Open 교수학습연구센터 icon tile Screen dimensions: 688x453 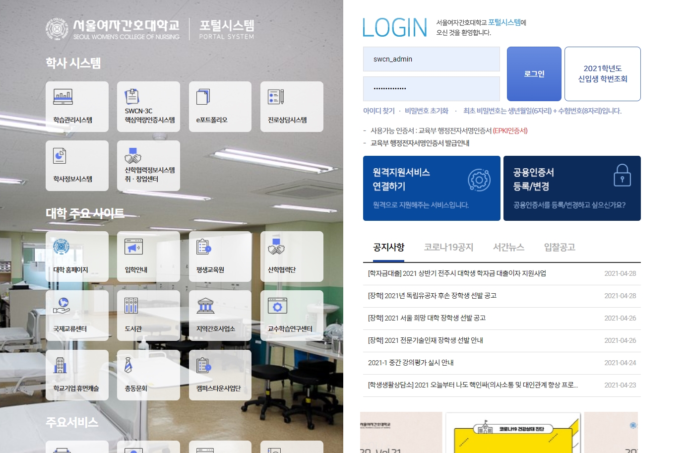coord(292,316)
